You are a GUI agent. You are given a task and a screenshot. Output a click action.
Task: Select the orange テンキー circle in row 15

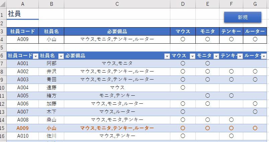click(231, 128)
